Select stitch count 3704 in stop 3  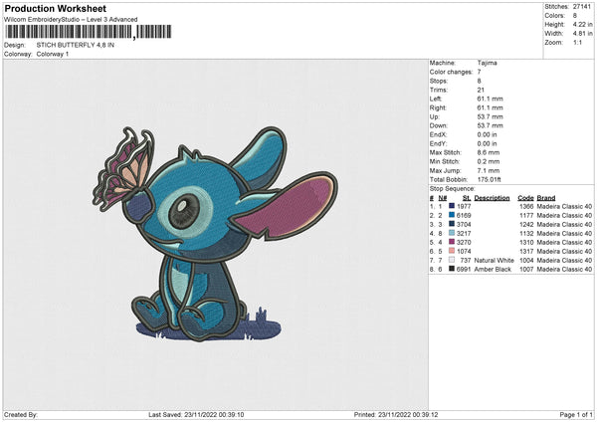[464, 224]
